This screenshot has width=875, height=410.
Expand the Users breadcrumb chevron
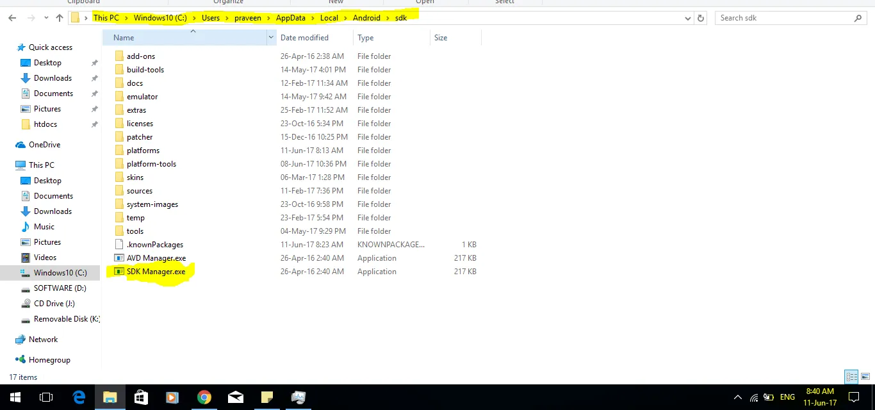point(226,18)
